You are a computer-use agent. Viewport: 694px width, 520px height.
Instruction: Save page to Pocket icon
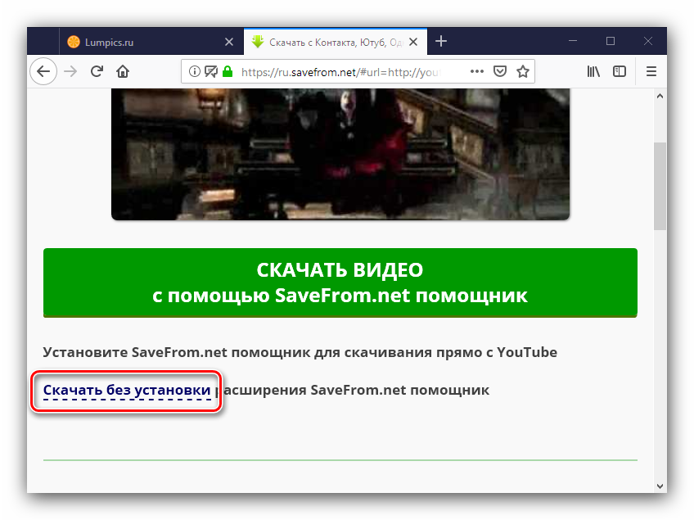(x=500, y=71)
